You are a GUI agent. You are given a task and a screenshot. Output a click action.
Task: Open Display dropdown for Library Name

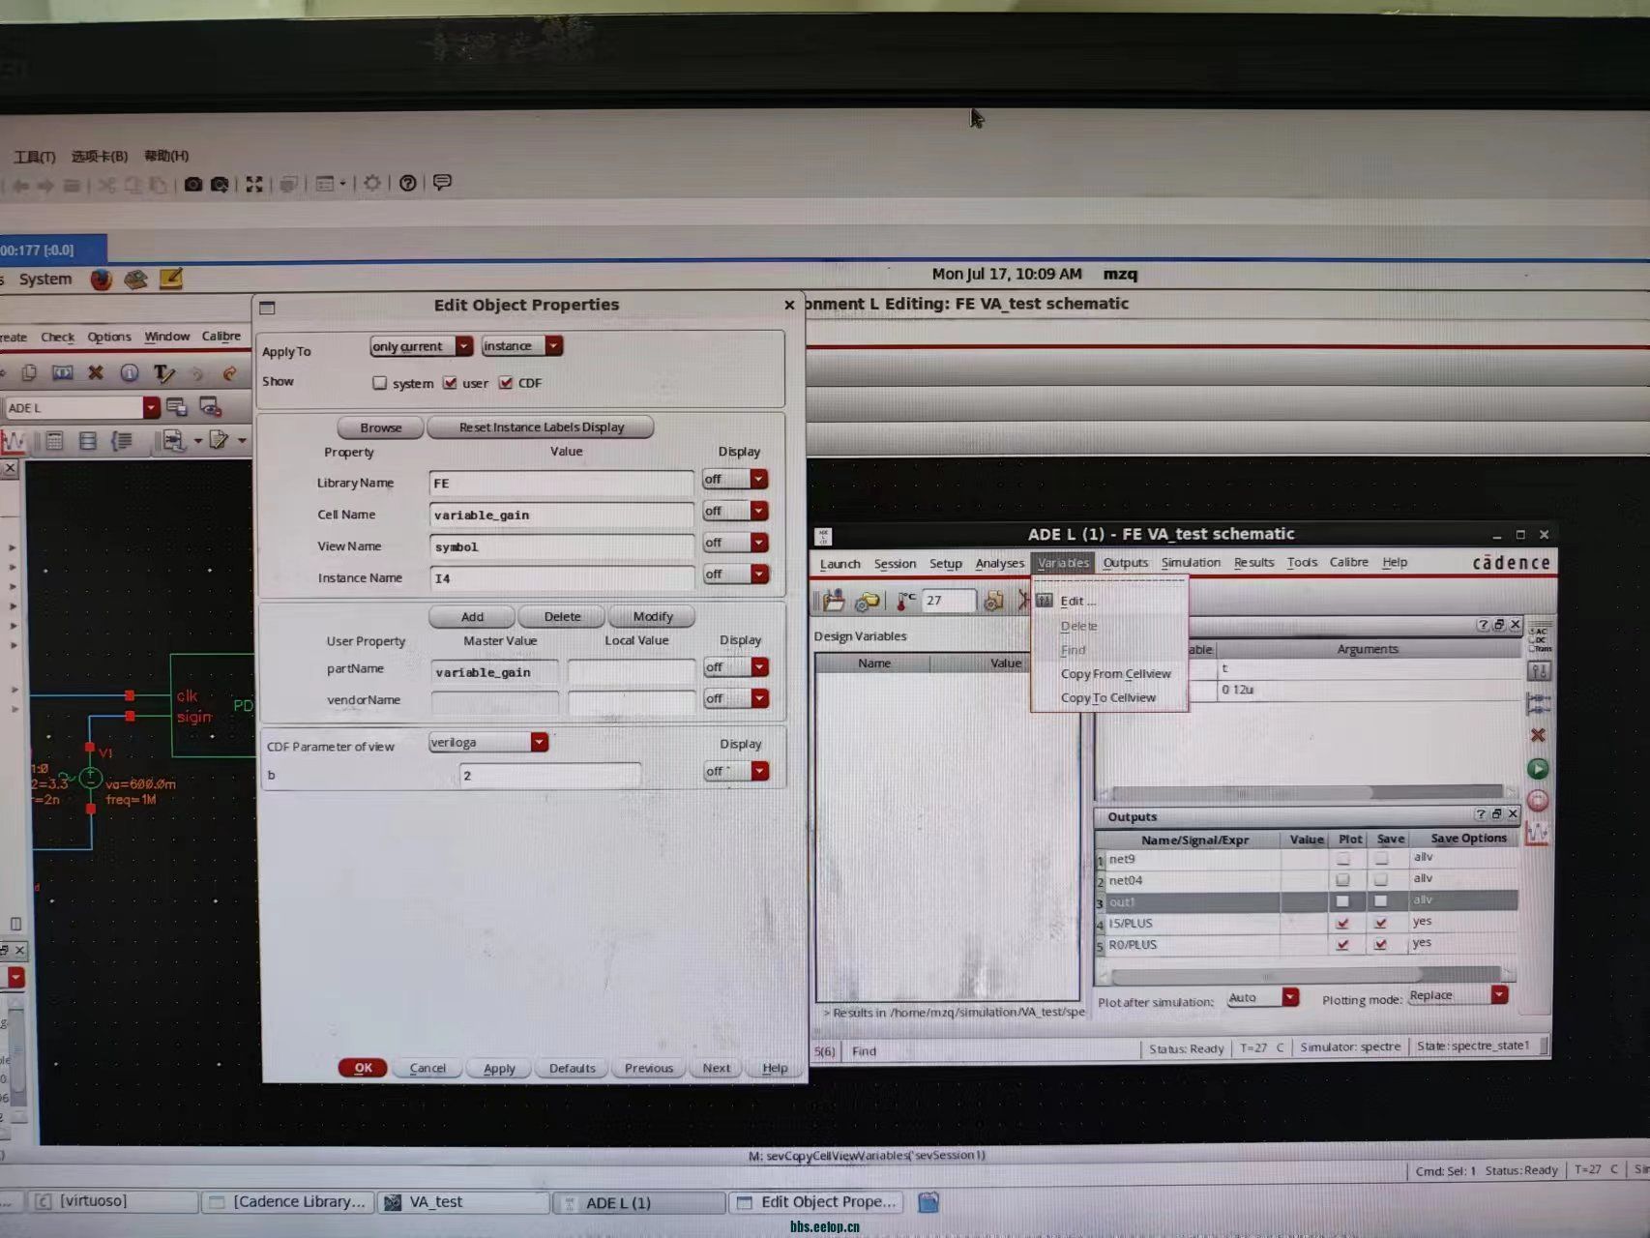coord(735,479)
